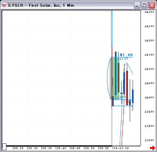
Task: Click the 23994 price annotation
Action: coord(122,97)
